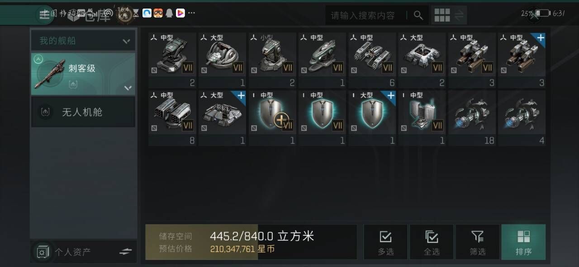Click the item stack with quantity 18

tap(472, 117)
